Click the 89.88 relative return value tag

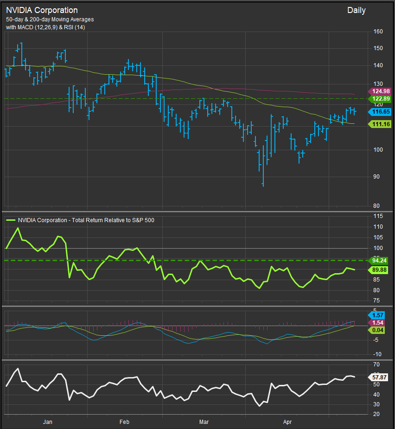pyautogui.click(x=378, y=270)
